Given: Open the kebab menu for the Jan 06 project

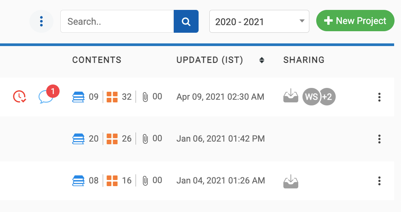Looking at the screenshot, I should click(x=379, y=139).
